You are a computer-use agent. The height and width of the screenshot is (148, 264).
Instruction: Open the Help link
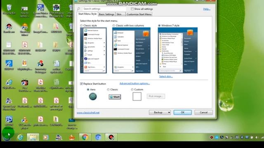207,9
